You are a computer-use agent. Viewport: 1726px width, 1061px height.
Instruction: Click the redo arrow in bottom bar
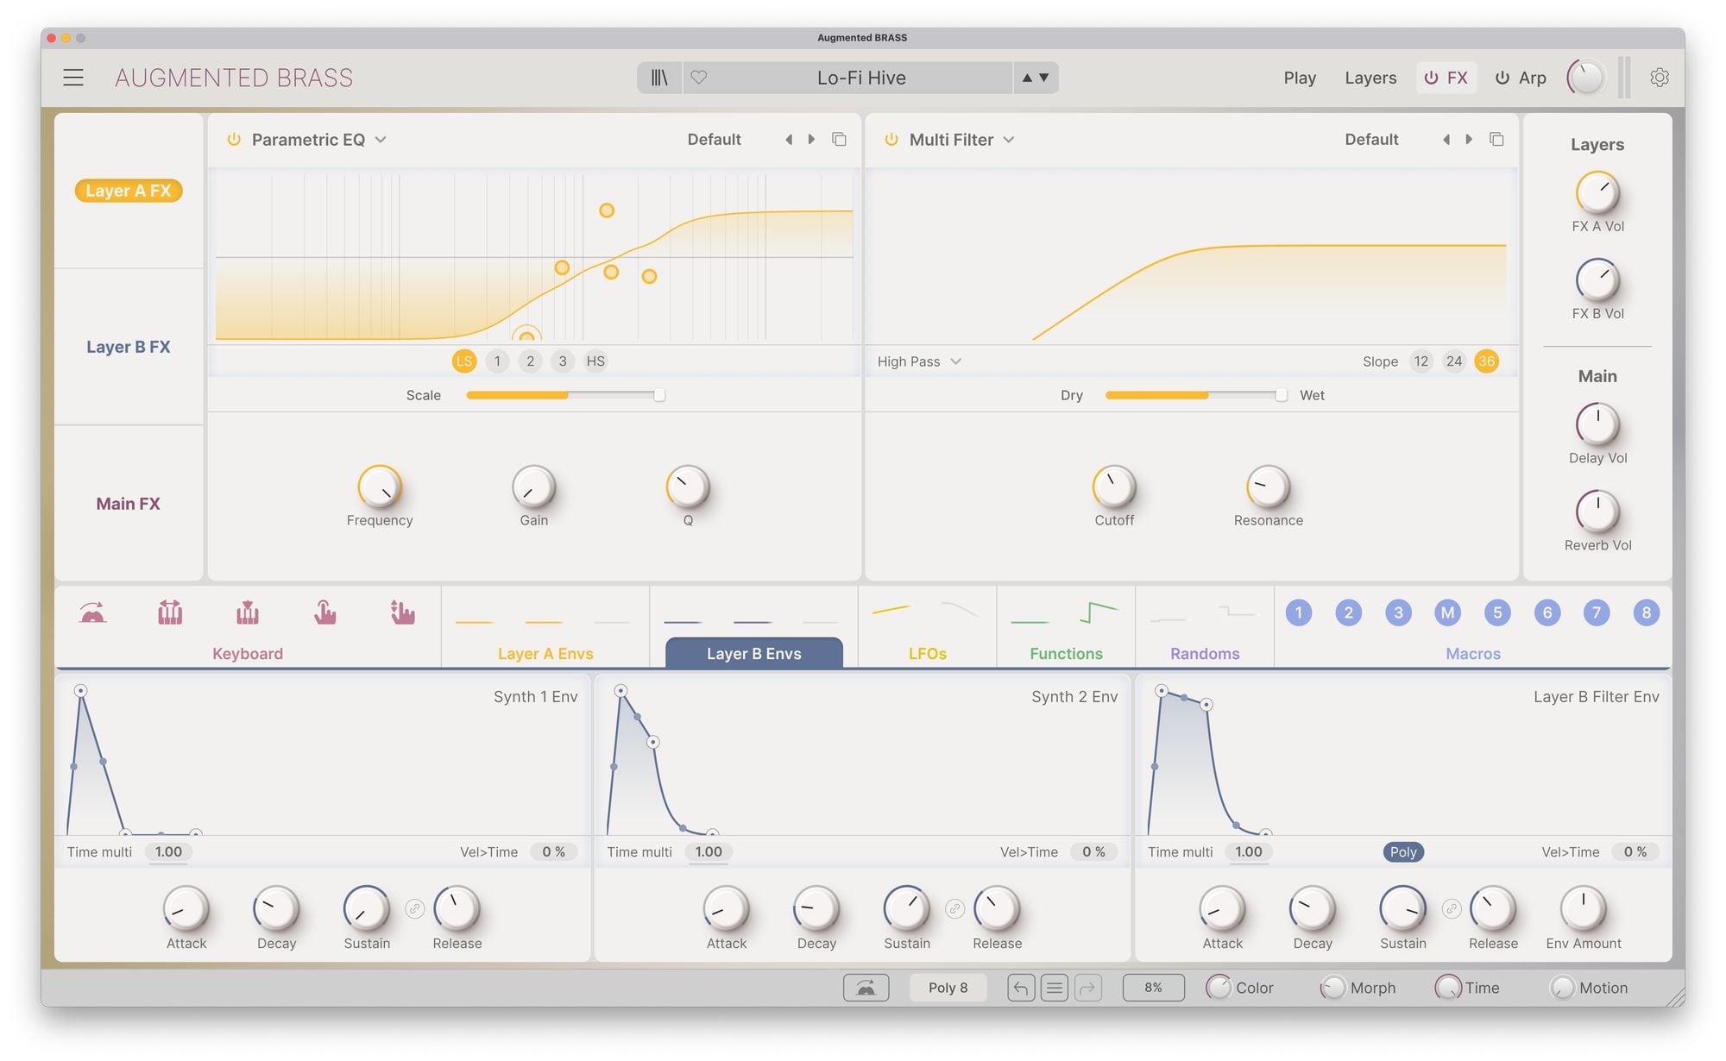pyautogui.click(x=1087, y=988)
